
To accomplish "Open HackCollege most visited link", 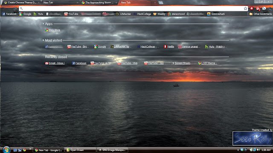I will point(148,46).
